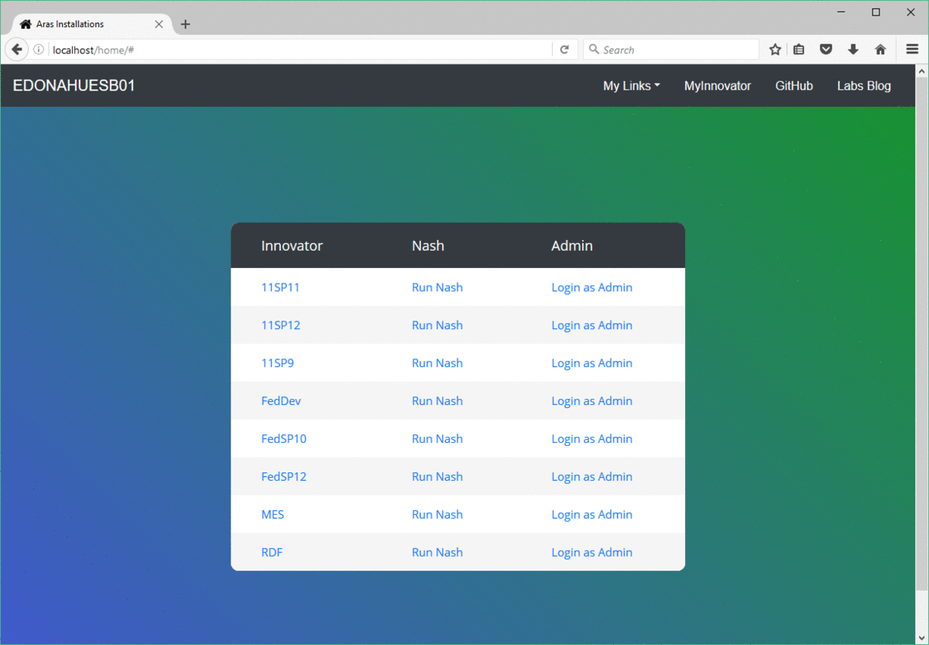Login as Admin on RDF

pos(591,553)
